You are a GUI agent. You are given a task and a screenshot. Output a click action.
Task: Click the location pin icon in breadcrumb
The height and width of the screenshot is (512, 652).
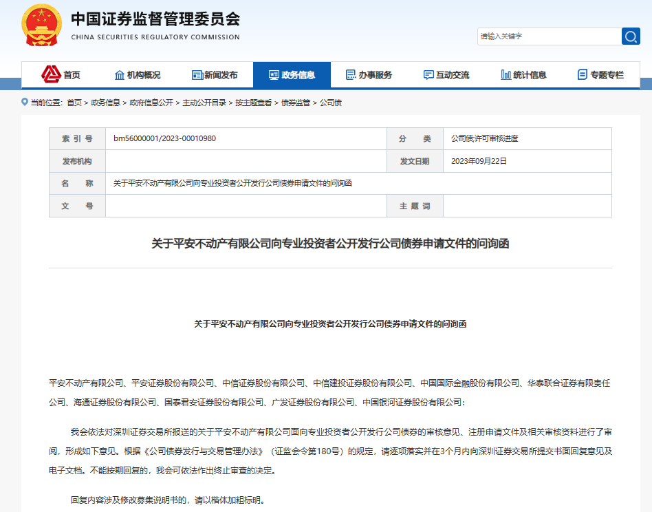click(25, 102)
